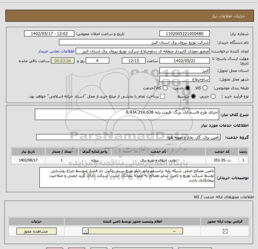258x249 pixels.
Task: Toggle the الزامی بودن ارائه مجوز checkbox
Action: click(x=225, y=231)
